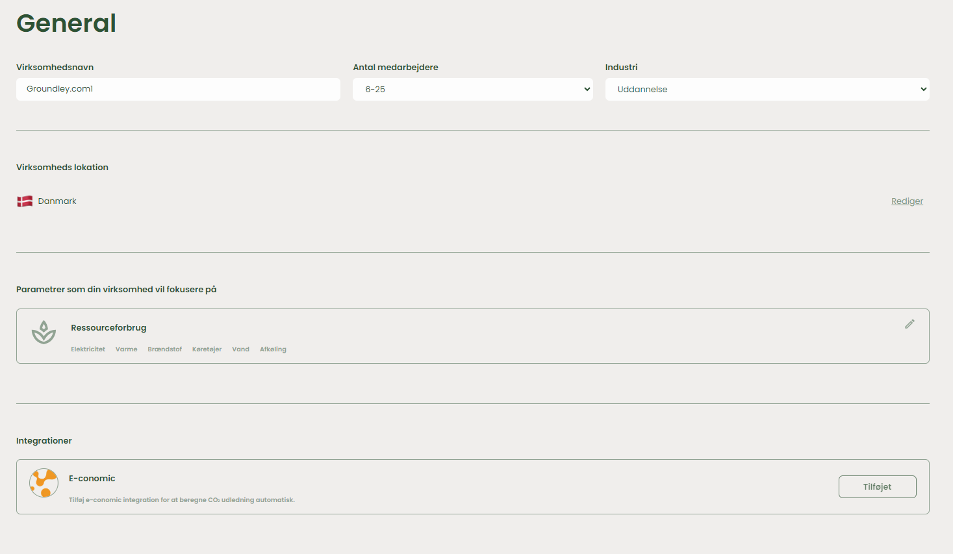The image size is (953, 554).
Task: Expand the Industri dropdown showing Uddannelse
Action: (767, 90)
